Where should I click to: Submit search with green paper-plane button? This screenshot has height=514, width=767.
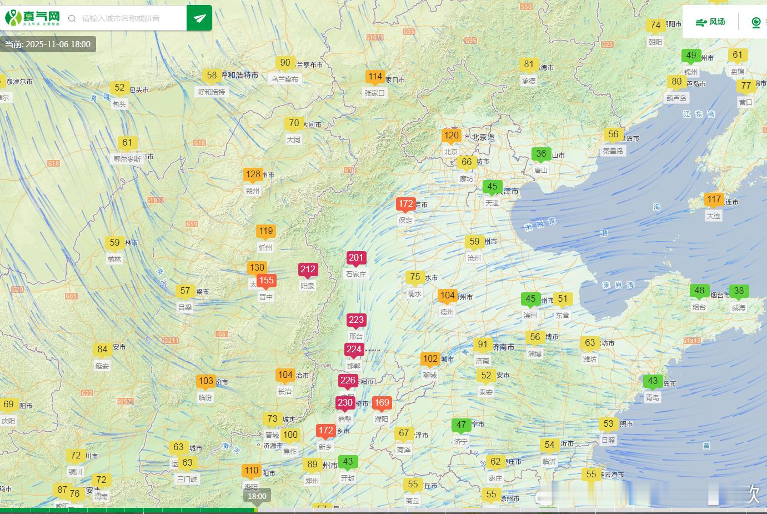(x=199, y=18)
